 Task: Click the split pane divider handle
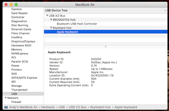coord(105,47)
